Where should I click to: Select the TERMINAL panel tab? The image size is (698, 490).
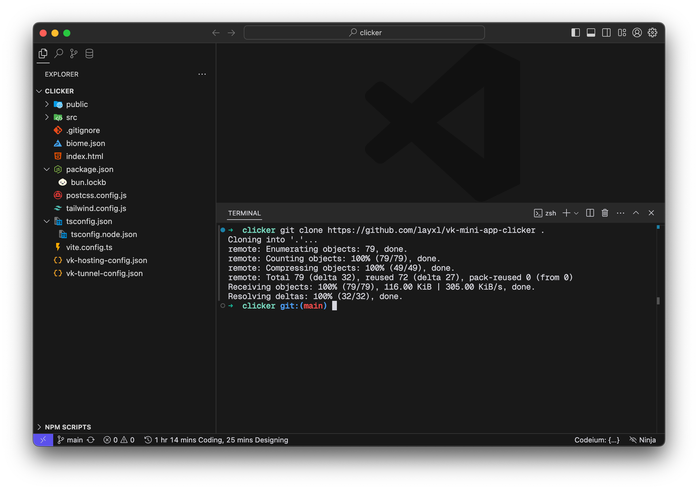coord(244,213)
